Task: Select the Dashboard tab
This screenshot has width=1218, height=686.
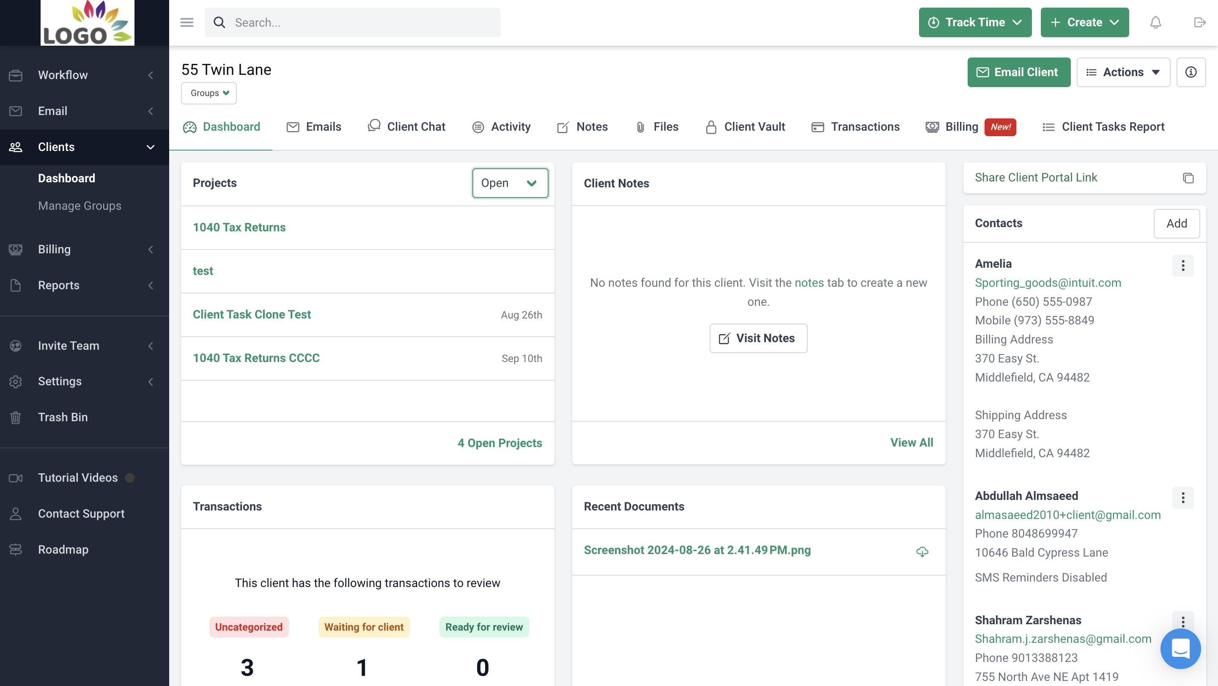Action: point(221,127)
